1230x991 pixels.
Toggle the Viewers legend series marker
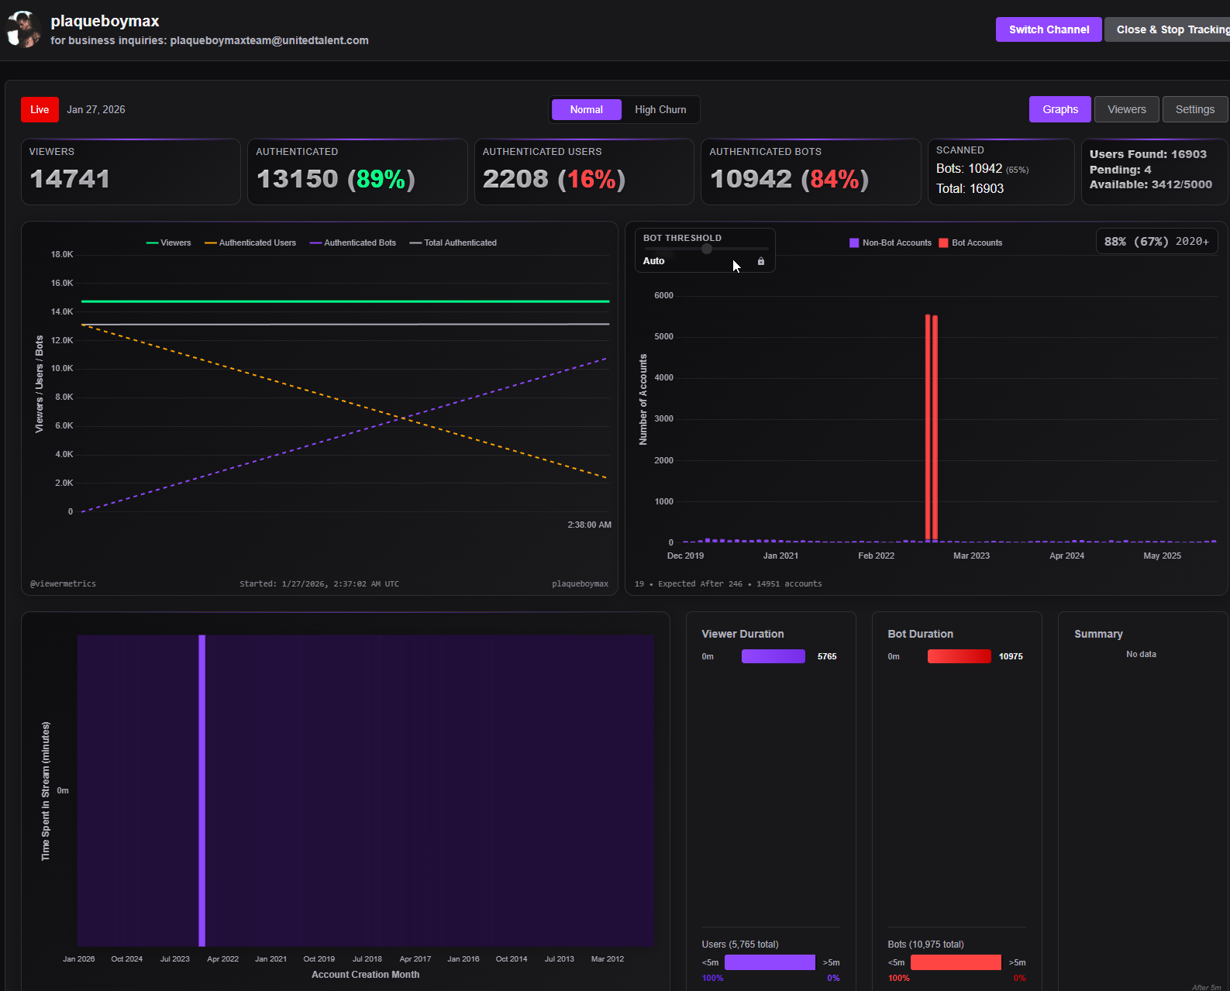(x=152, y=243)
